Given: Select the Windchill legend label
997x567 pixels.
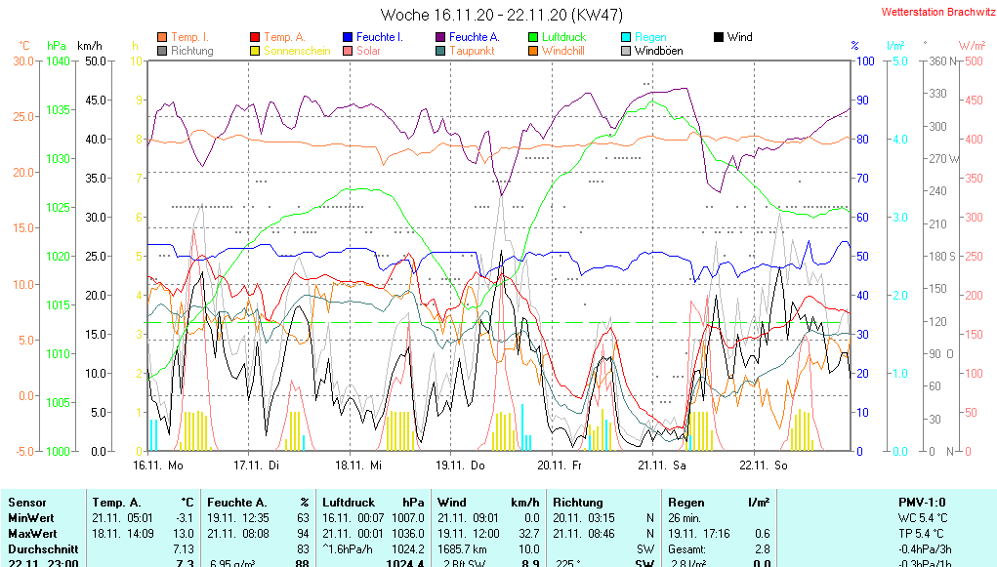Looking at the screenshot, I should point(563,51).
